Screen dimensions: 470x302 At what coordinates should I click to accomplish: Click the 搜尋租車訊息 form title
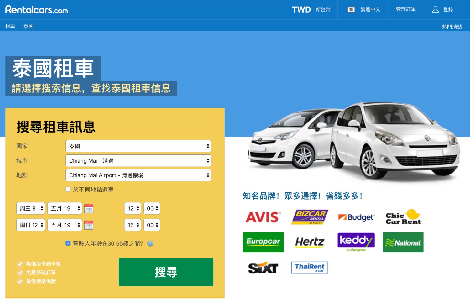point(56,127)
